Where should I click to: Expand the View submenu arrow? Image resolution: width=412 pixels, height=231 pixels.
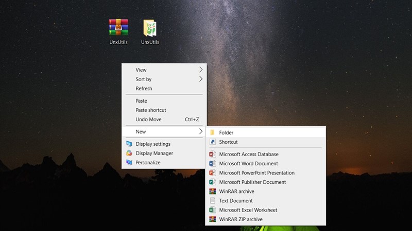point(201,70)
